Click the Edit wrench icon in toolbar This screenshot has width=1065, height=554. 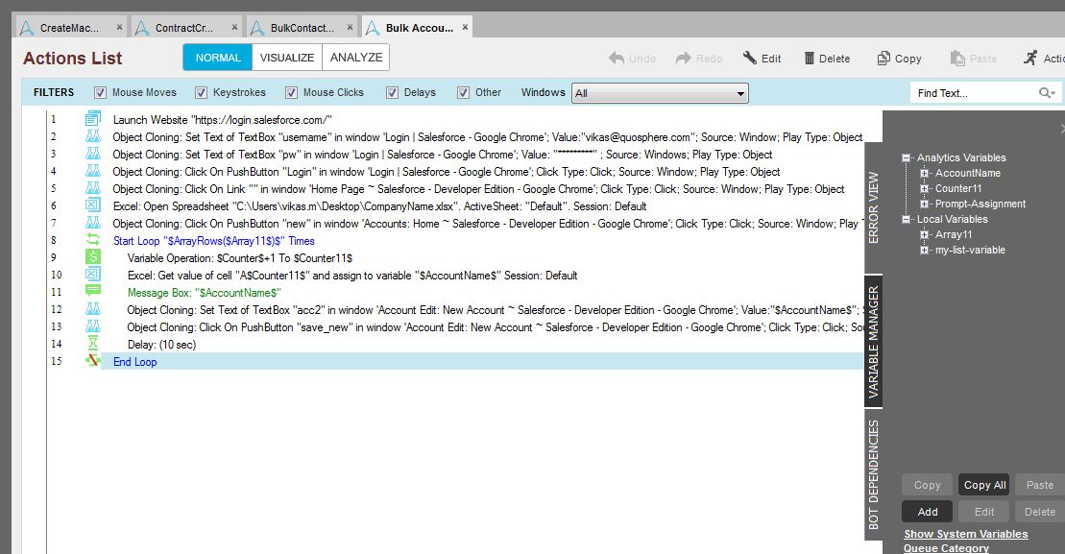(x=750, y=59)
